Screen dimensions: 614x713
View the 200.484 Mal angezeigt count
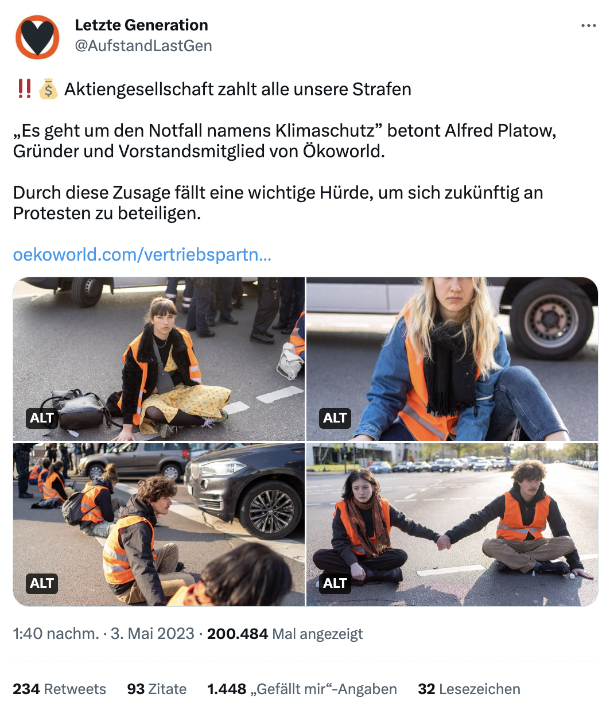[285, 634]
